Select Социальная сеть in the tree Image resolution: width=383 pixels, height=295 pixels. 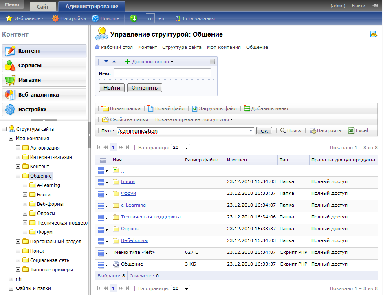tap(50, 260)
